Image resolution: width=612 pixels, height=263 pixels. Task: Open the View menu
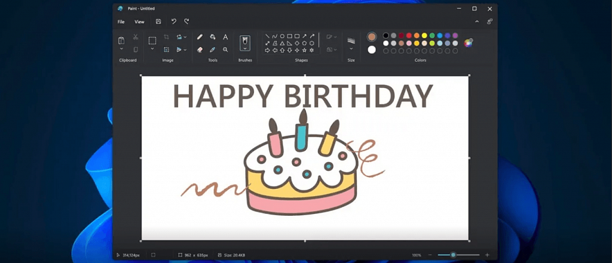139,22
